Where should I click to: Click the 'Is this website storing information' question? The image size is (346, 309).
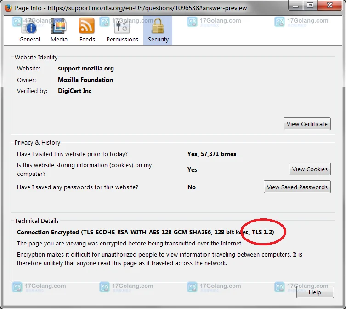84,169
